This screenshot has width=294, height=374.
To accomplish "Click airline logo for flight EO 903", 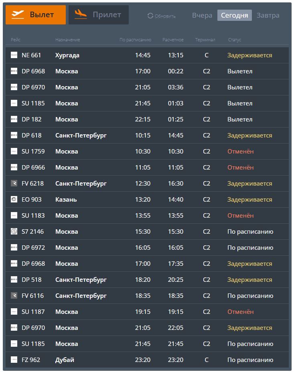I will tap(14, 200).
